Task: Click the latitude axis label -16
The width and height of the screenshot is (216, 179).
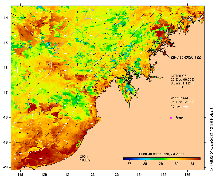Action: click(5, 68)
